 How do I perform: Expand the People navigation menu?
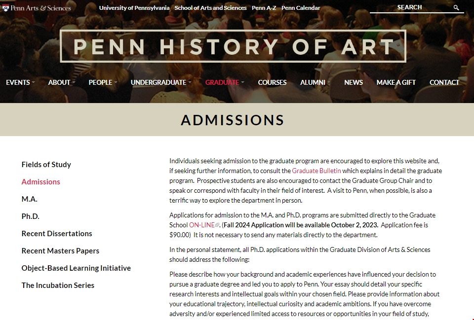coord(103,82)
